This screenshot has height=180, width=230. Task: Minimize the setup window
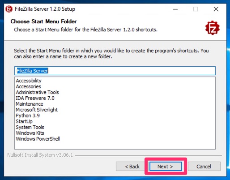(x=175, y=9)
